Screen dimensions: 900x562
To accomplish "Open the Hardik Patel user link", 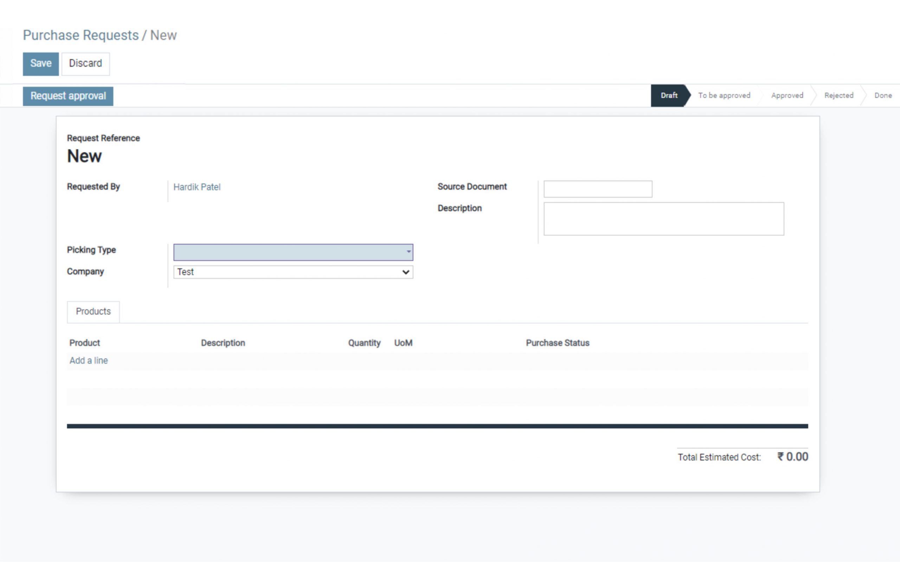I will [197, 187].
